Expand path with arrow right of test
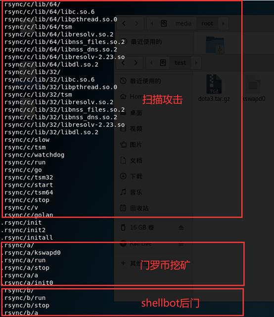 click(x=196, y=63)
